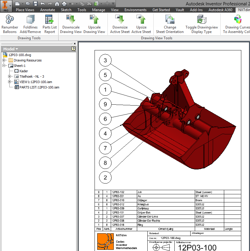This screenshot has height=251, width=250.
Task: Click the Print icon in quick access toolbar
Action: coord(64,4)
